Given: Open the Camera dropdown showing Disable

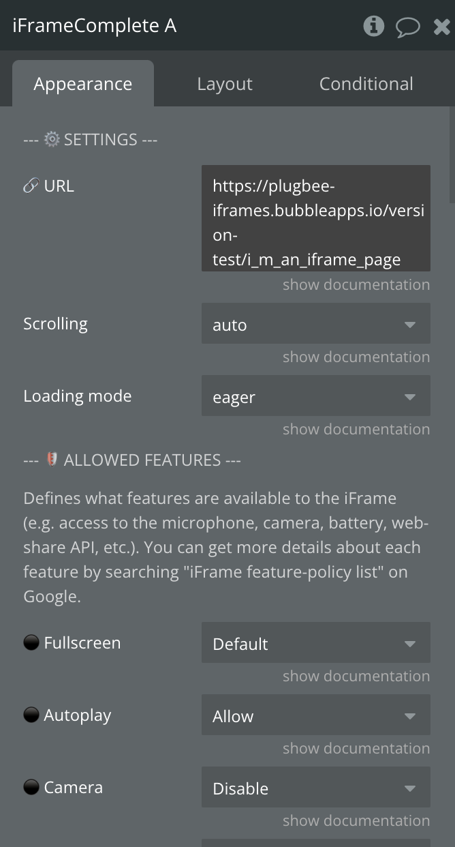Looking at the screenshot, I should coord(316,788).
